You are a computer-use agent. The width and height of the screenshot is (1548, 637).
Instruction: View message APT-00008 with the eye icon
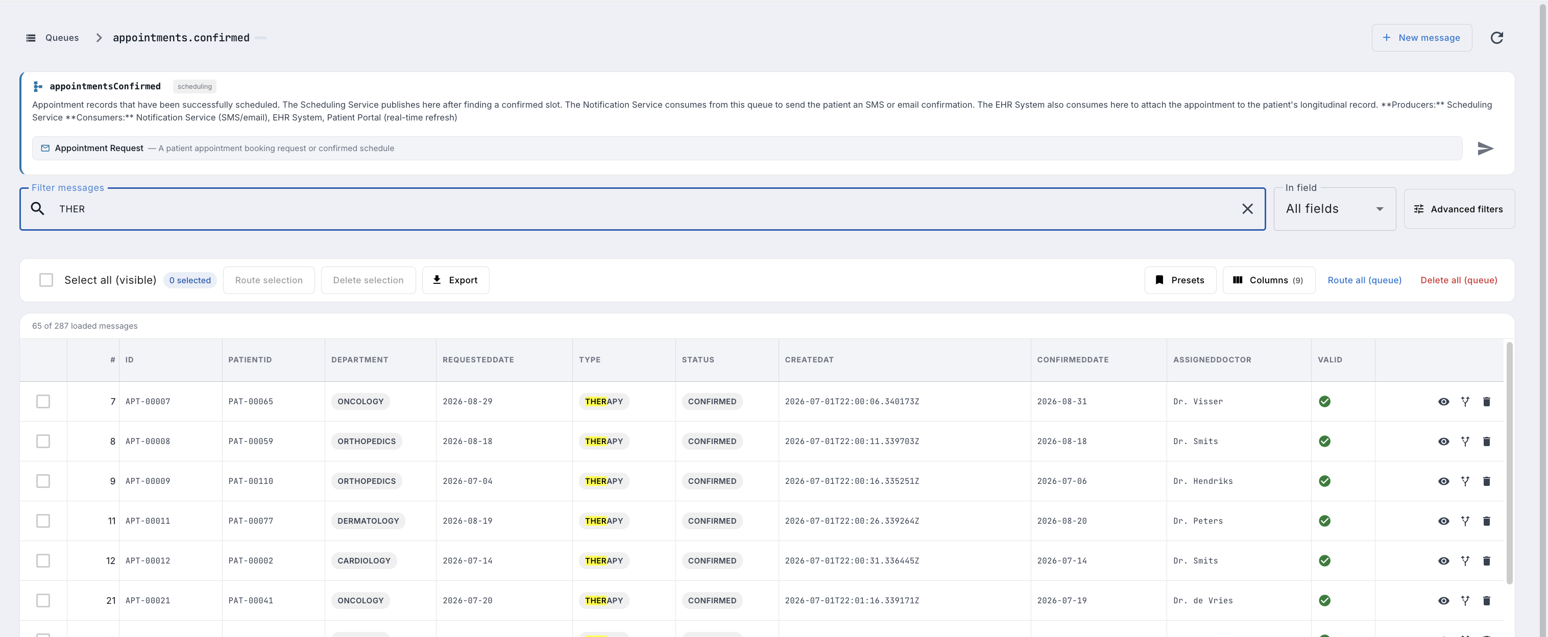(x=1443, y=442)
